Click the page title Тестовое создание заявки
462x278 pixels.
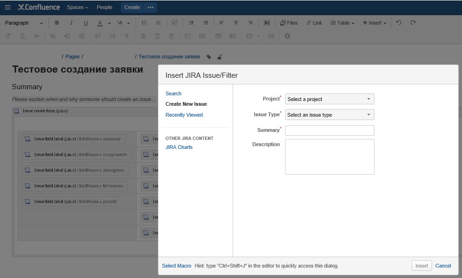78,69
